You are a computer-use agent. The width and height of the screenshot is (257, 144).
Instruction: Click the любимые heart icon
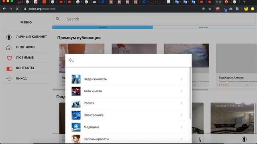pyautogui.click(x=9, y=58)
